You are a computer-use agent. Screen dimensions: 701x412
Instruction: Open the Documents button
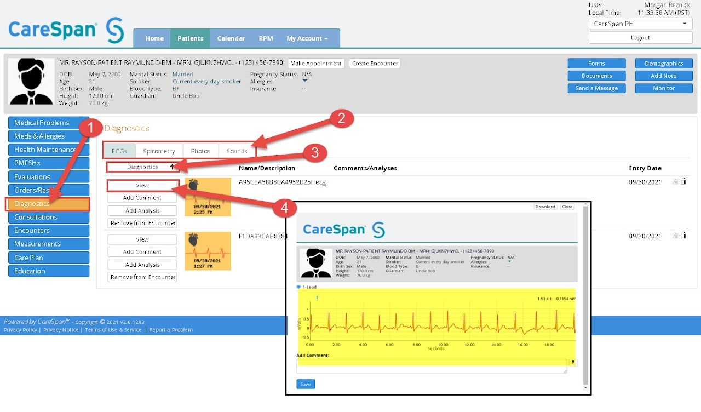click(596, 76)
